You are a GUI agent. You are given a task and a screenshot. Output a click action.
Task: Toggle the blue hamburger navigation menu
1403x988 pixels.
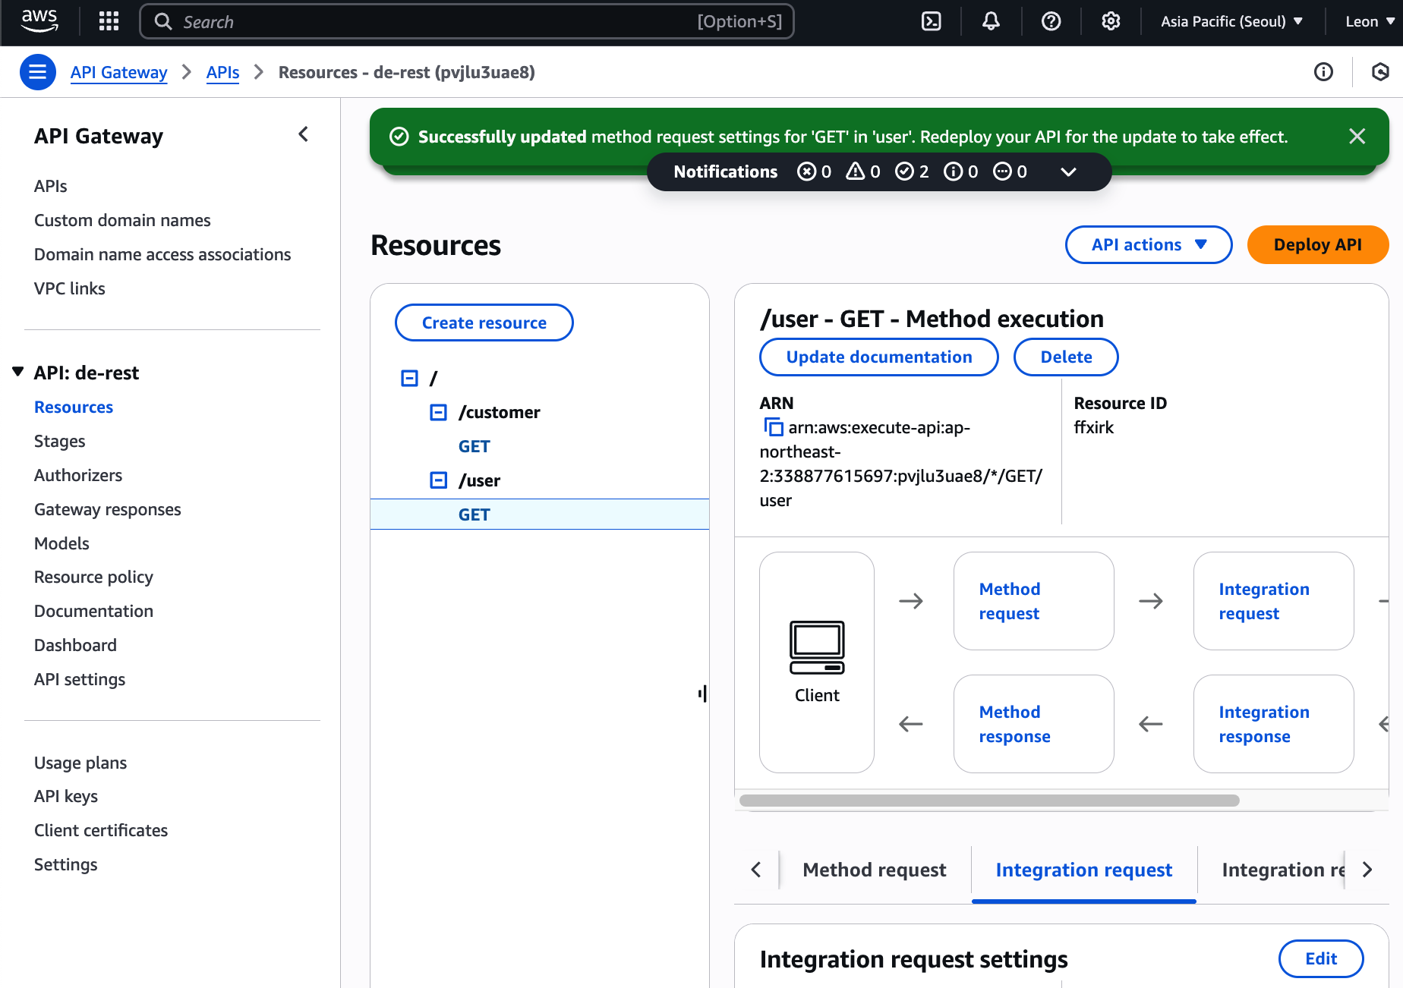(x=37, y=72)
